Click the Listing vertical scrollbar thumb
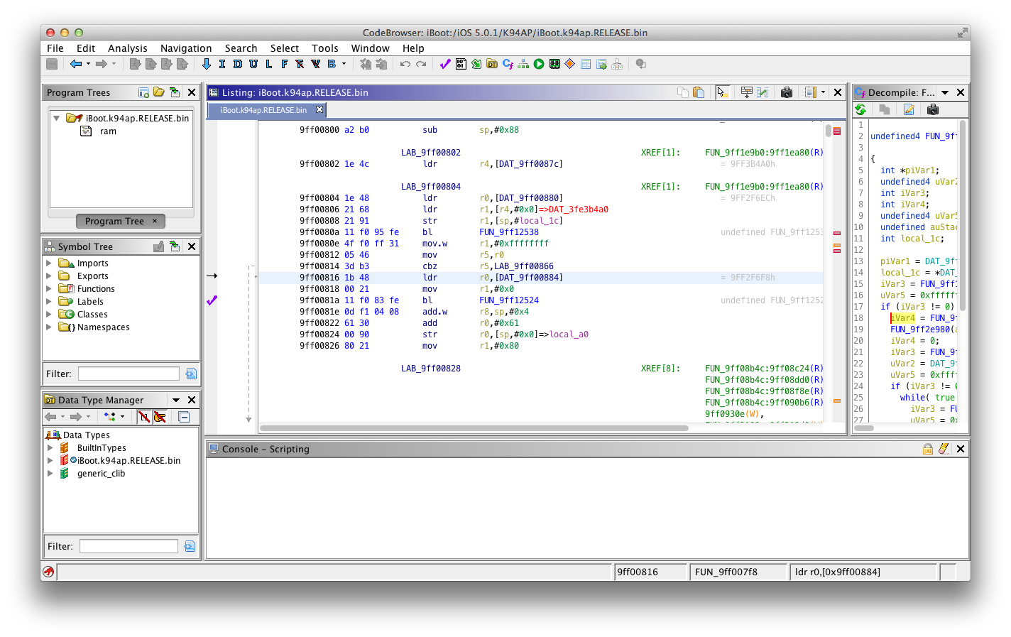Image resolution: width=1011 pixels, height=637 pixels. pos(829,131)
